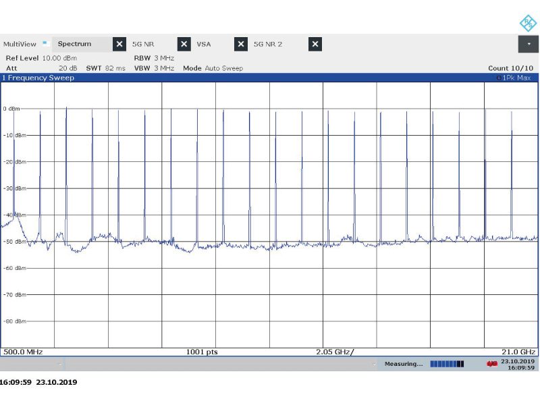Select the VSA channel tab
This screenshot has width=540, height=405.
203,44
